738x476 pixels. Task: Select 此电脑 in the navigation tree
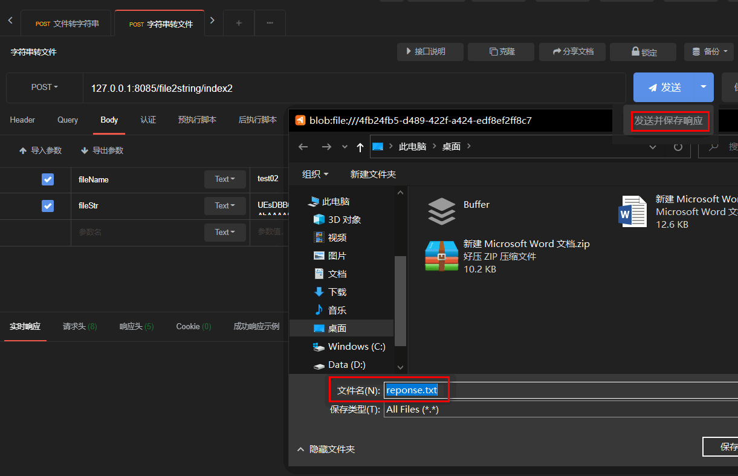(329, 202)
